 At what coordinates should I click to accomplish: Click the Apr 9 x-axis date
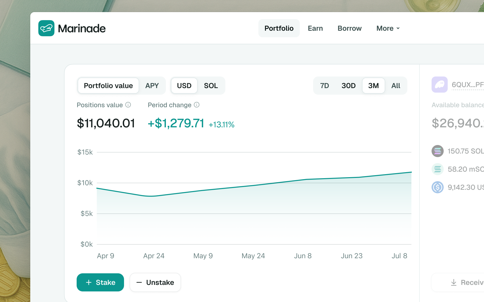click(x=106, y=256)
